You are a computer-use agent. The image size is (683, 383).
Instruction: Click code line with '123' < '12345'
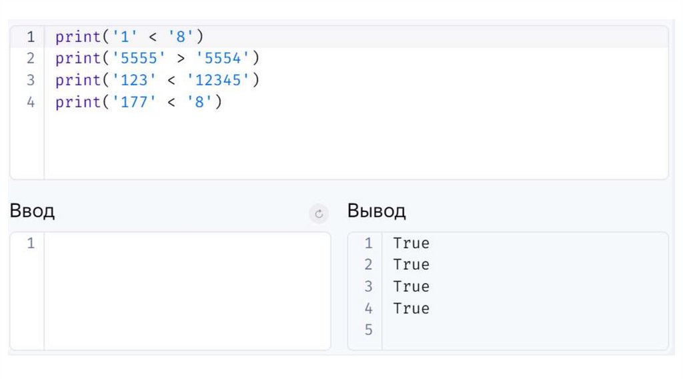157,81
